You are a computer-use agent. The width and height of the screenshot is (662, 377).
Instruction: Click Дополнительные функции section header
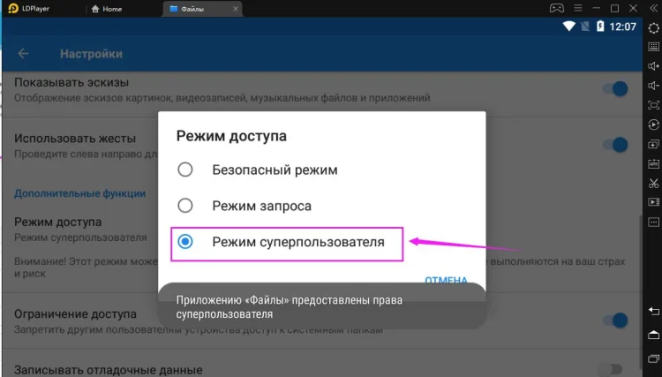(79, 193)
